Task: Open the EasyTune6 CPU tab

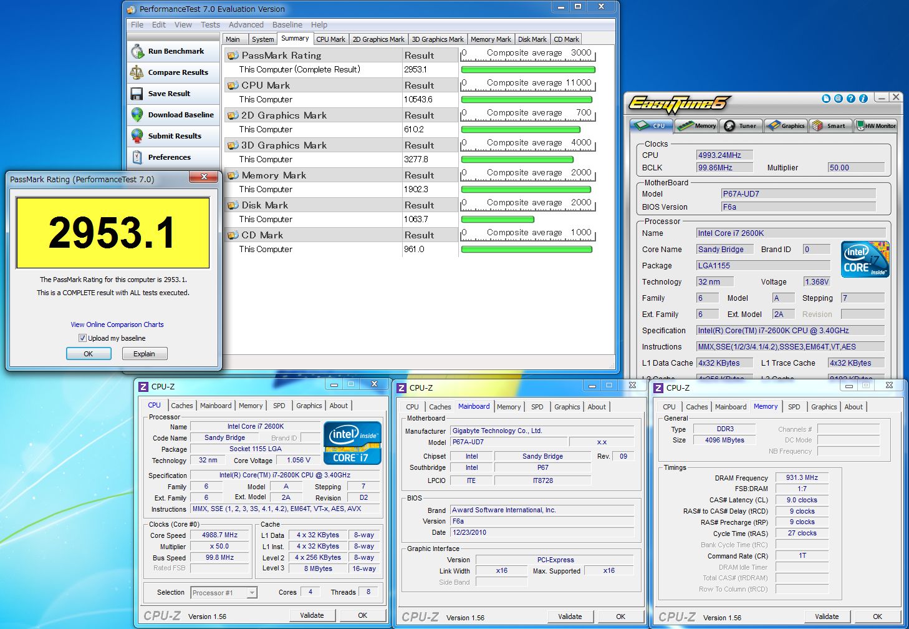Action: [x=652, y=125]
